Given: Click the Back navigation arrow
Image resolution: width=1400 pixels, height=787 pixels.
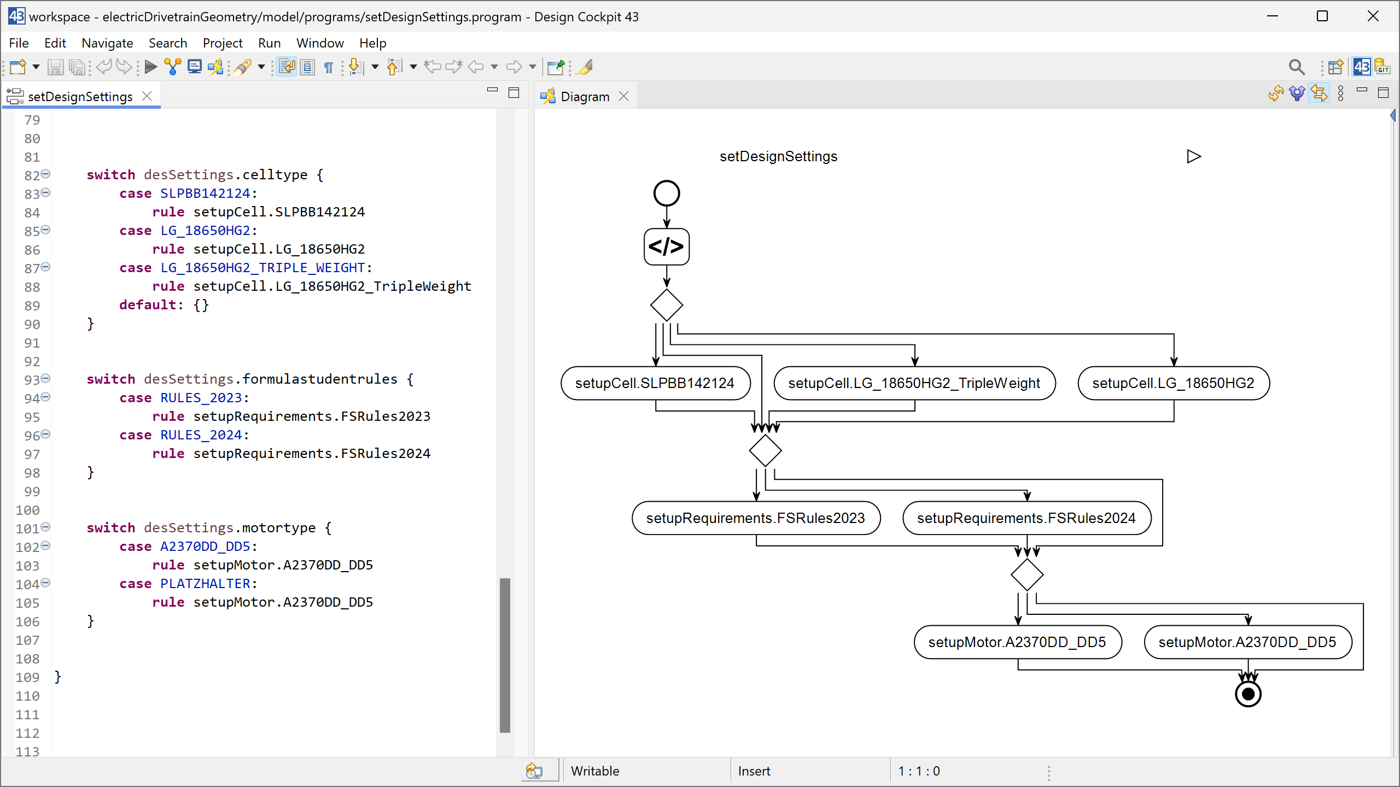Looking at the screenshot, I should 476,67.
